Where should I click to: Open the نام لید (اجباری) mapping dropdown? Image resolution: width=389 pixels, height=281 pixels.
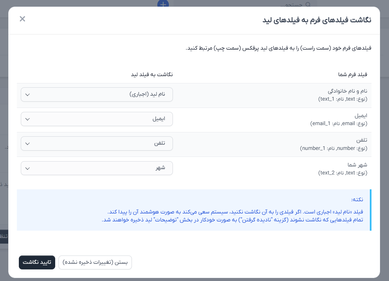96,94
